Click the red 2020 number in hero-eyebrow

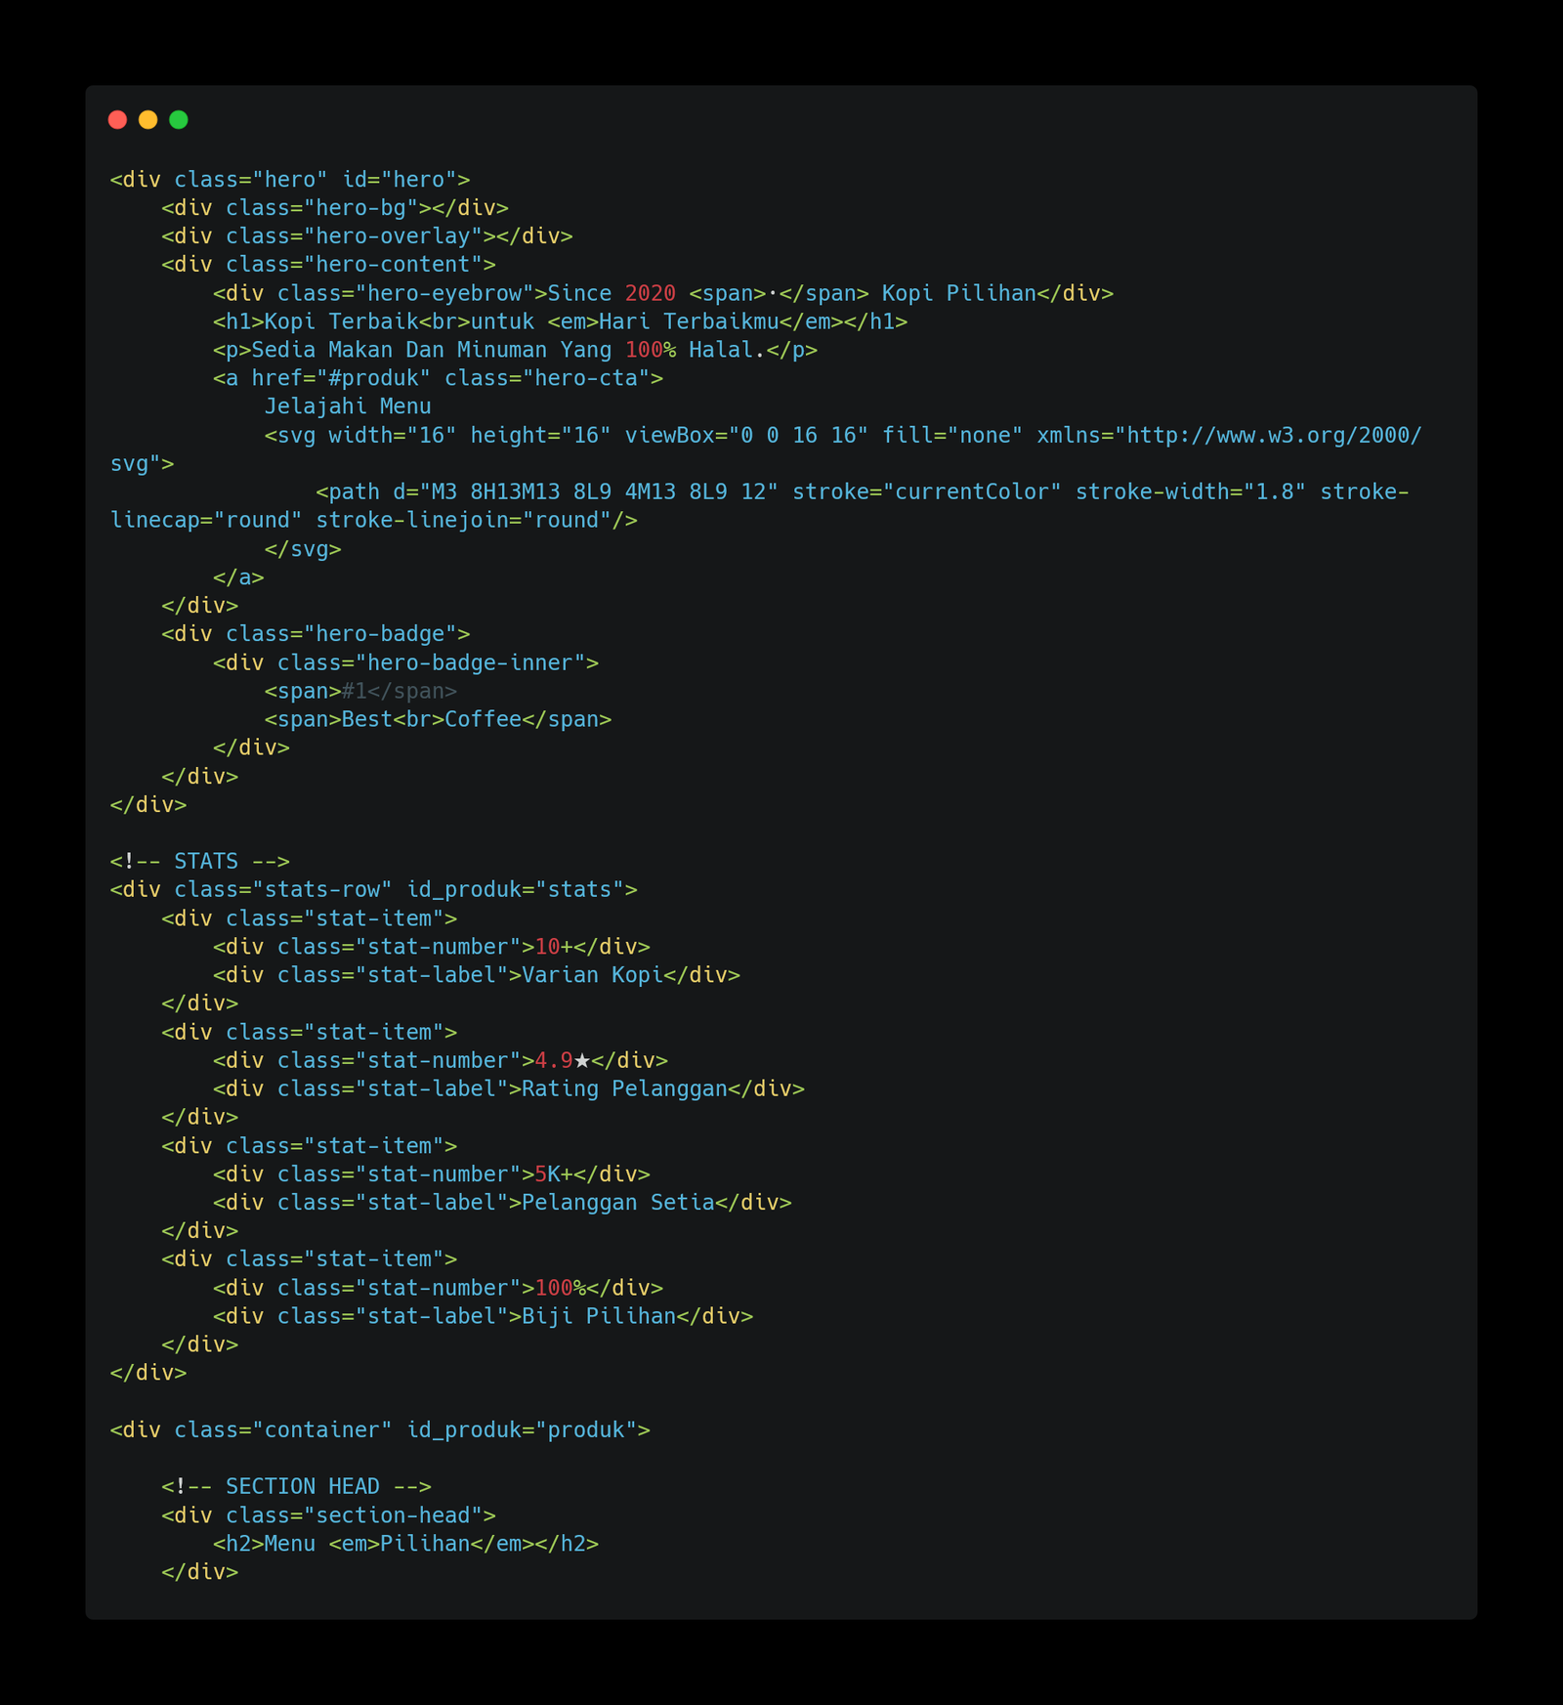[651, 293]
